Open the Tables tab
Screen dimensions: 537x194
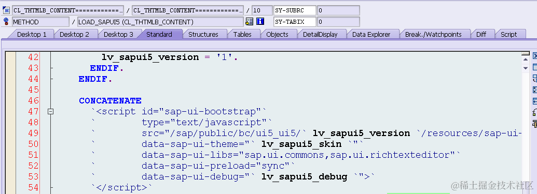[242, 34]
